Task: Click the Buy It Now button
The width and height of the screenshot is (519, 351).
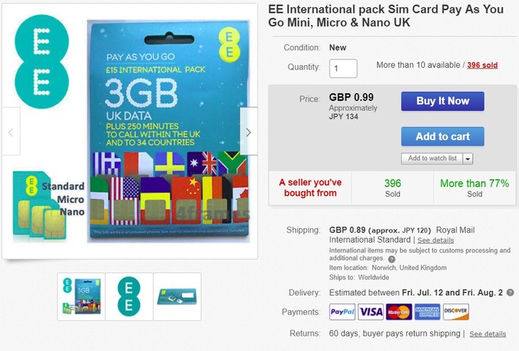Action: 443,101
